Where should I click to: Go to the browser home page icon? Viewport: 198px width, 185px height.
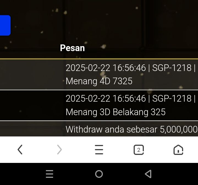pyautogui.click(x=178, y=150)
